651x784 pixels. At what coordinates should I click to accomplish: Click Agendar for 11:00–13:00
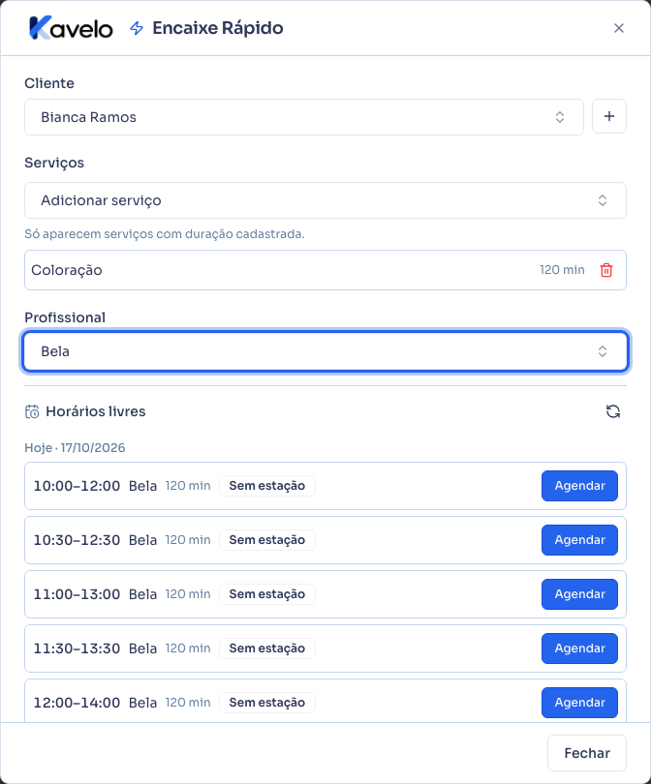pyautogui.click(x=579, y=594)
